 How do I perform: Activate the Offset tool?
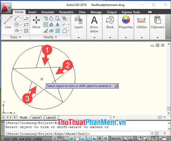click(51, 24)
